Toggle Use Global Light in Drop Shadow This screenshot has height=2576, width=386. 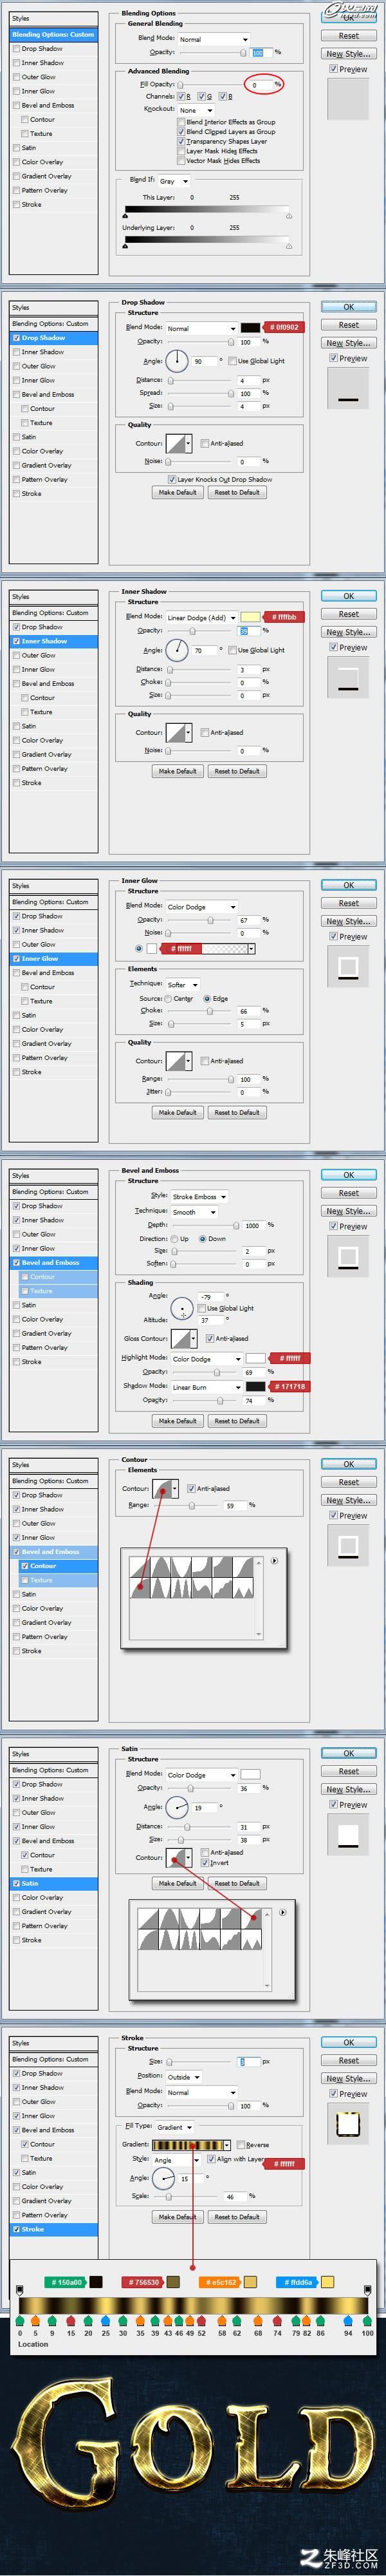point(232,361)
